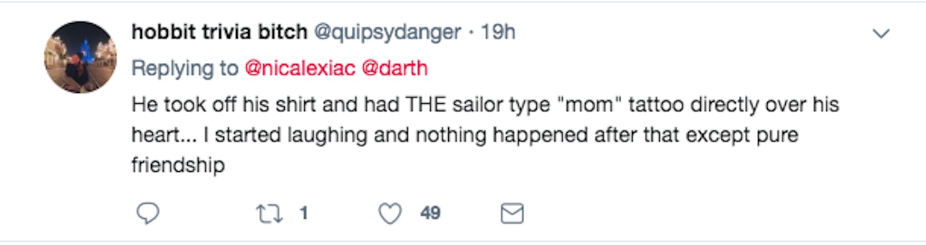Open the tweet options chevron menu

880,33
